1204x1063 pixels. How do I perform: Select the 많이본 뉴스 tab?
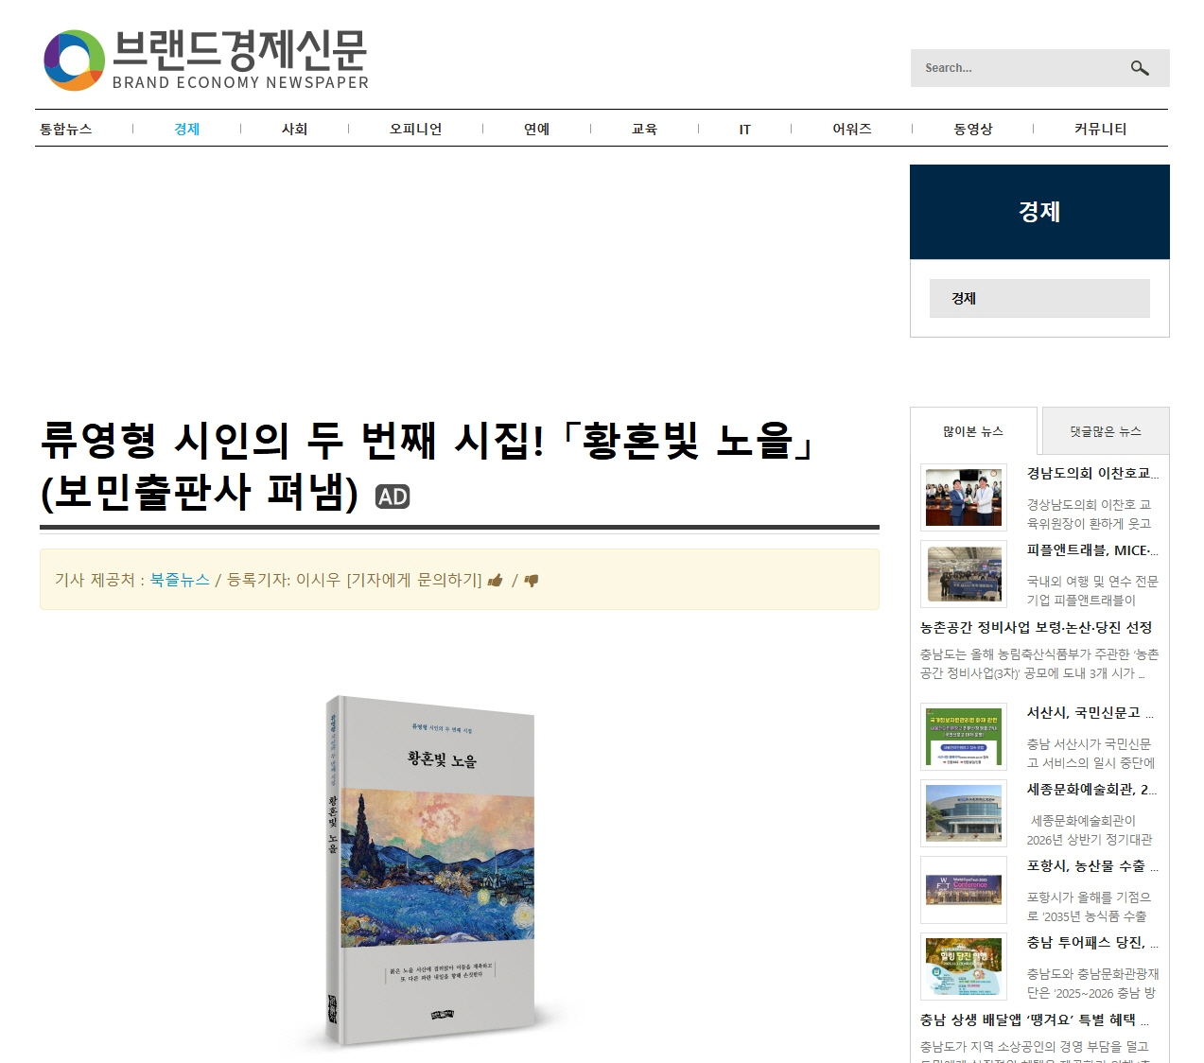pyautogui.click(x=972, y=431)
